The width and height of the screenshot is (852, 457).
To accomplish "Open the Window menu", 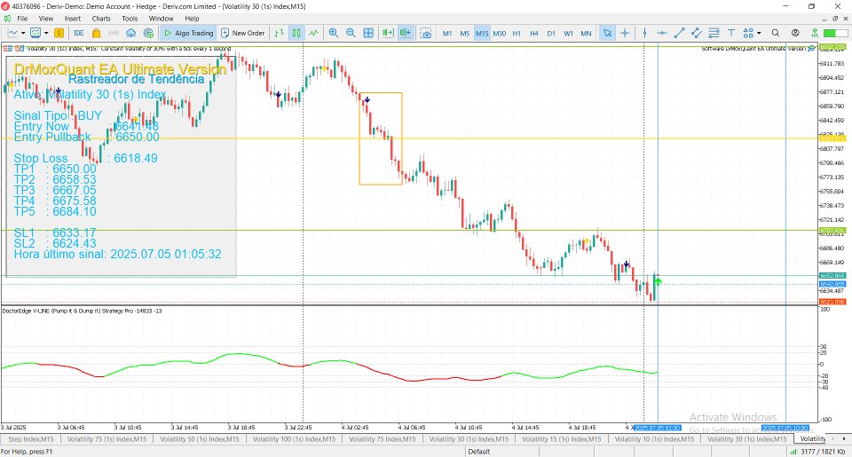I will [161, 19].
